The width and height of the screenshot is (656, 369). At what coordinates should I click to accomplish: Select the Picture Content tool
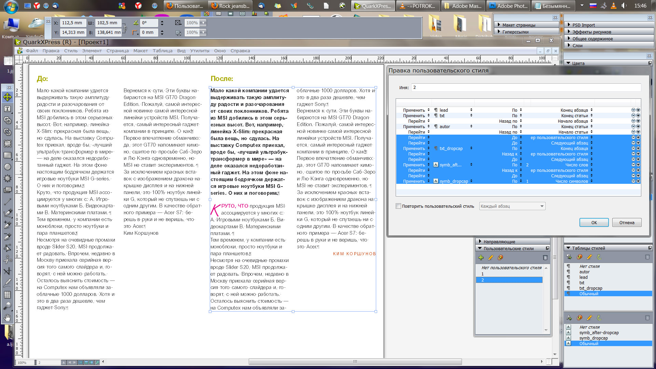click(8, 143)
